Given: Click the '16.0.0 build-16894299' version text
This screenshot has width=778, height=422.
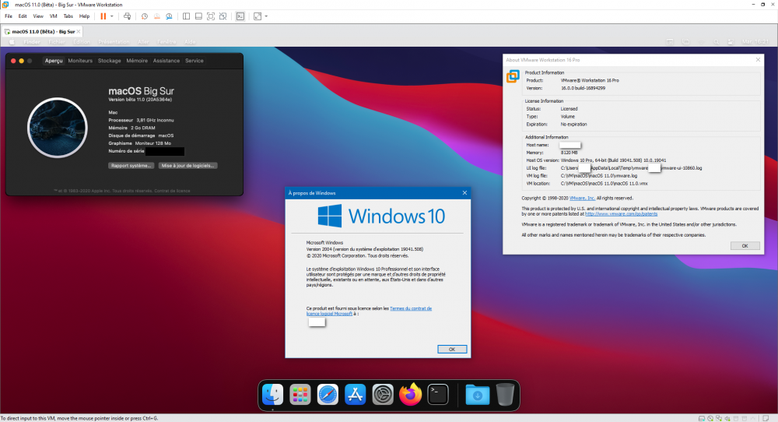Looking at the screenshot, I should [583, 88].
